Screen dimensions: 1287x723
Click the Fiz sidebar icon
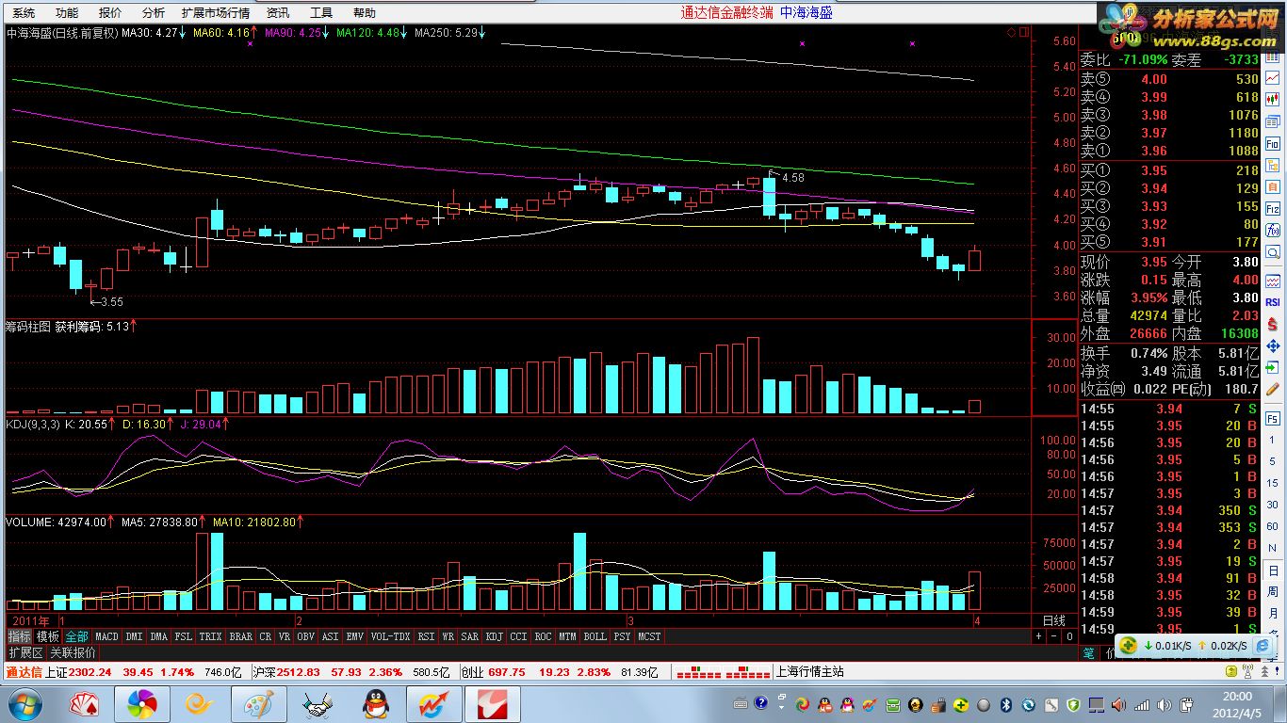coord(1273,208)
